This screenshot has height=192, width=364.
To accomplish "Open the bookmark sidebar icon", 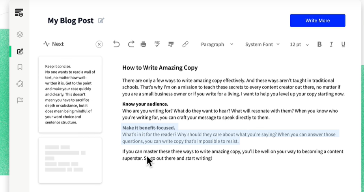I will pyautogui.click(x=20, y=67).
